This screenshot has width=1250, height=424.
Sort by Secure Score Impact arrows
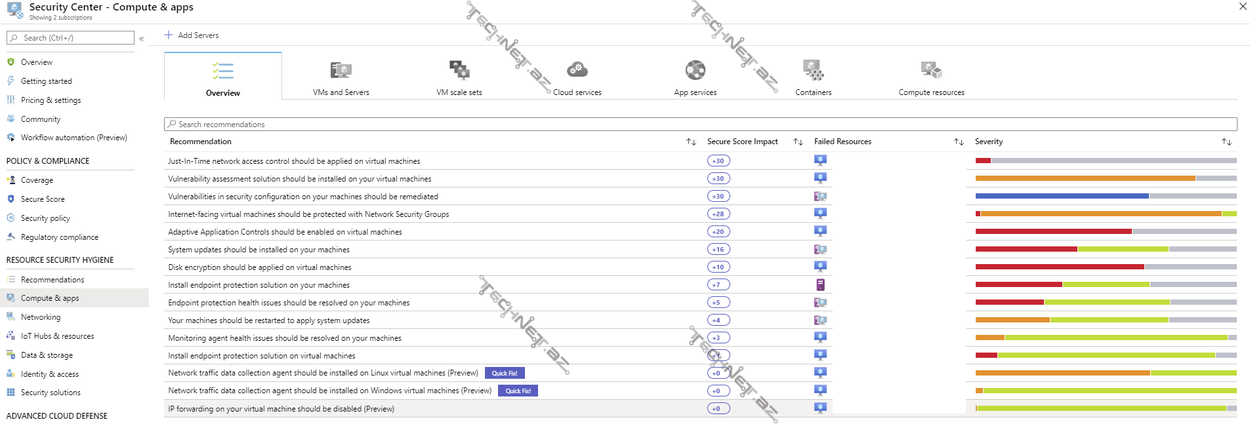798,142
